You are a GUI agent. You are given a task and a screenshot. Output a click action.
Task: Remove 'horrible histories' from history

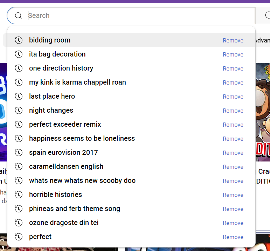tap(233, 195)
